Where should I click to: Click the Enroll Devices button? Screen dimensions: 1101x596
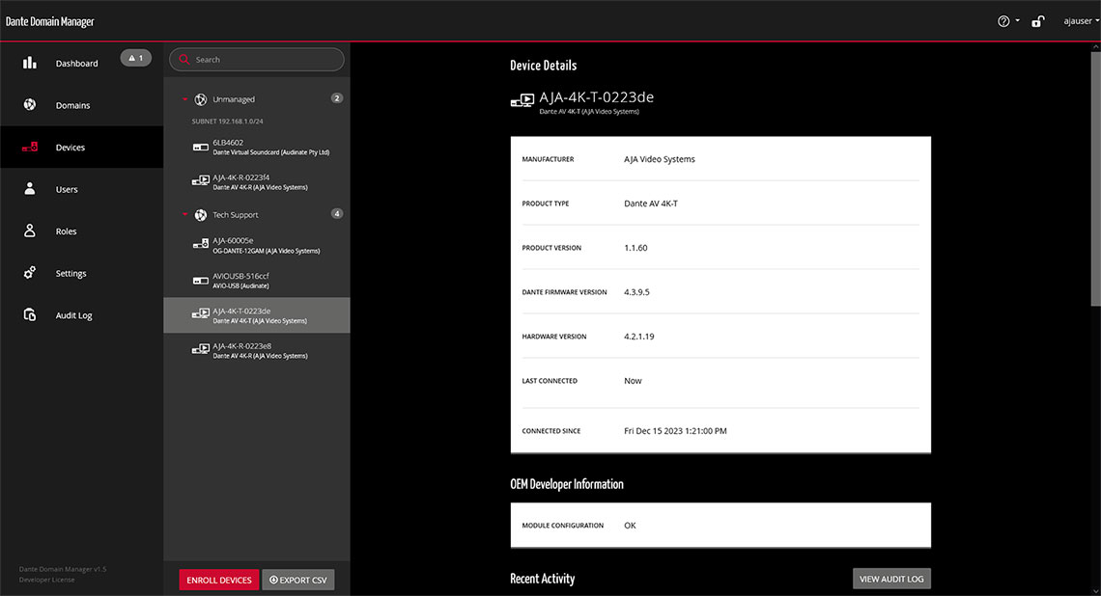pyautogui.click(x=218, y=580)
